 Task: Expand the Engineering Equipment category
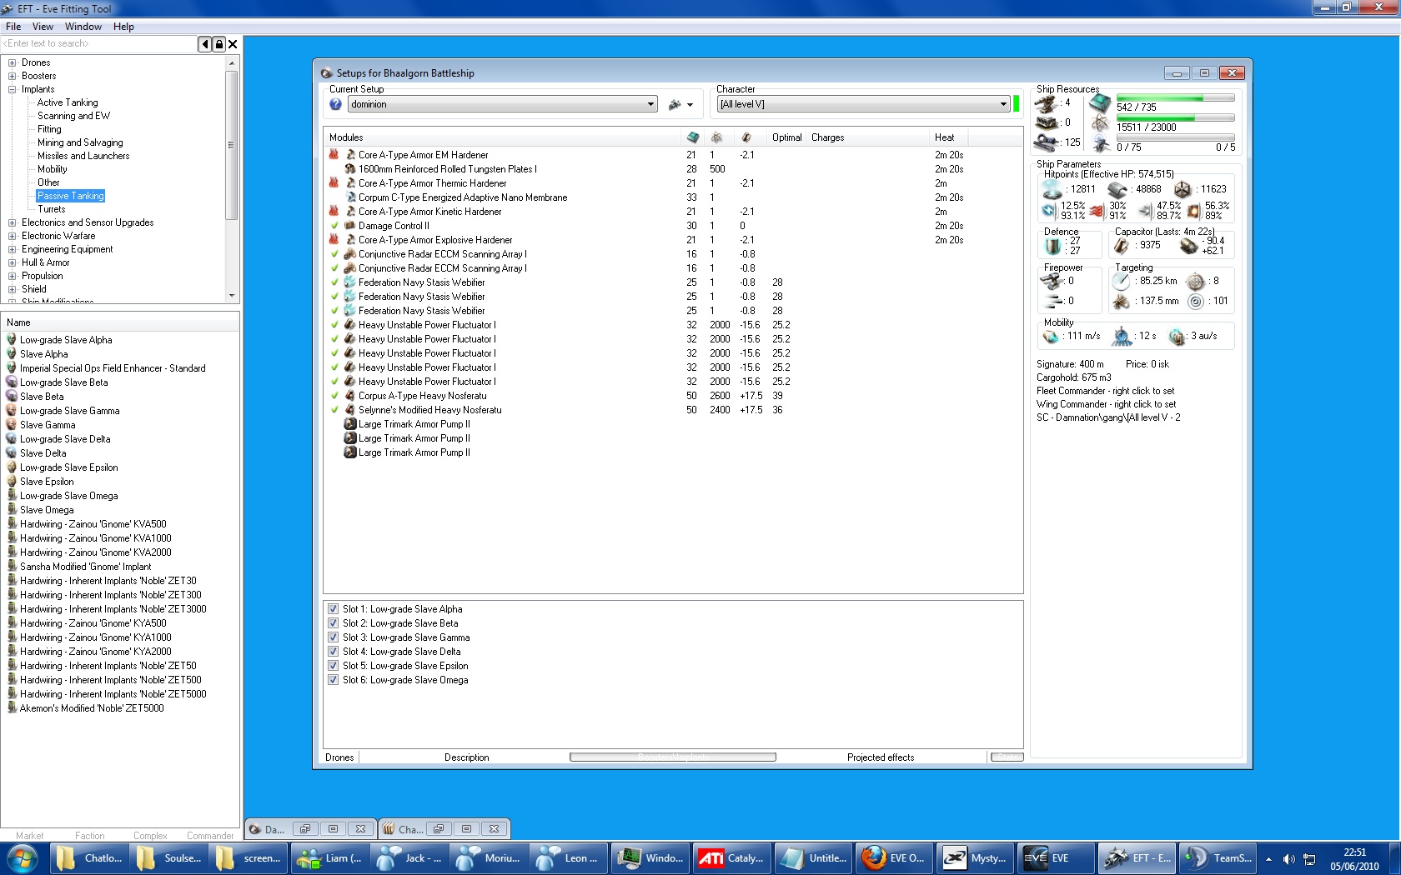coord(12,249)
